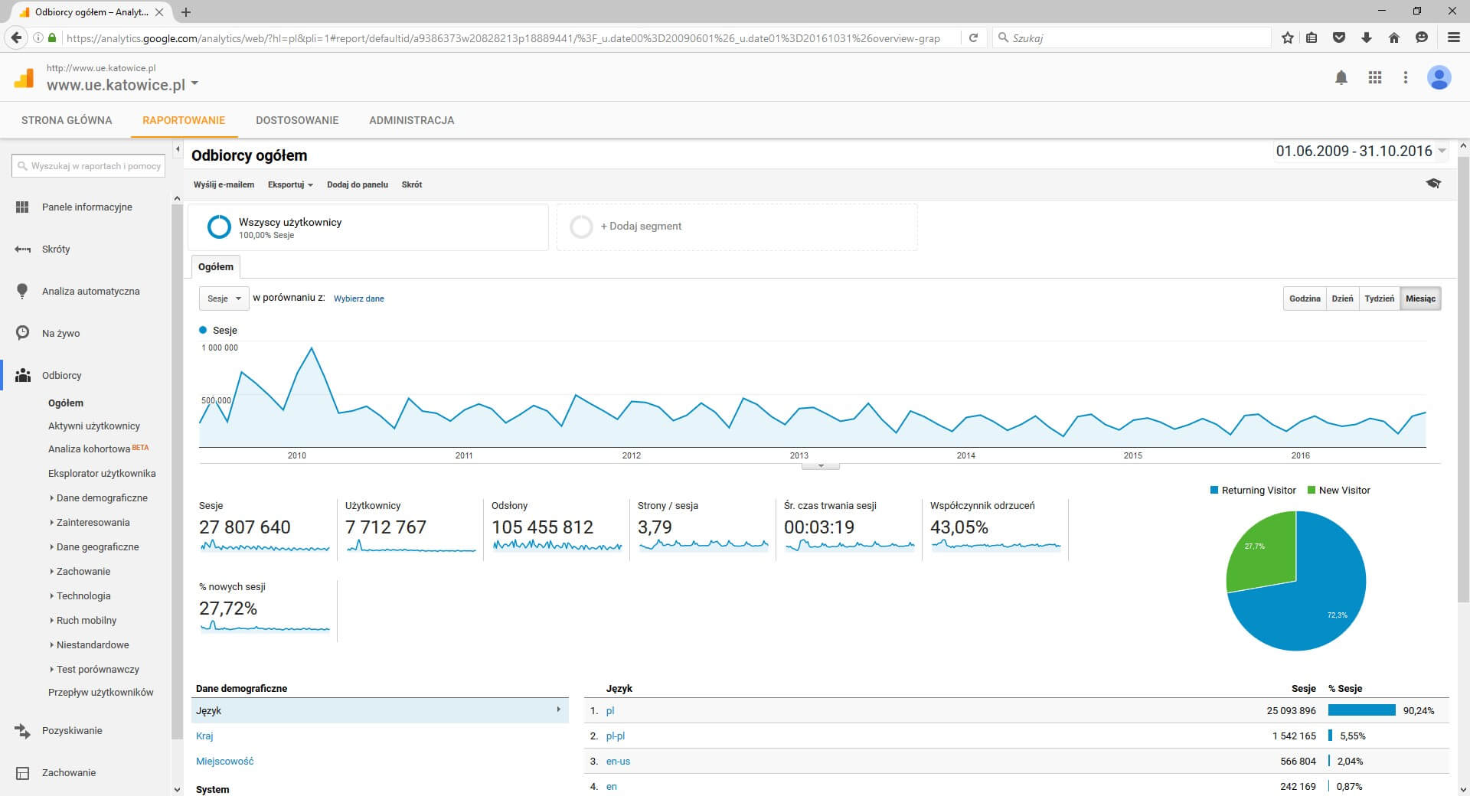Switch chart granularity to Godzina
The image size is (1470, 796).
pos(1305,298)
